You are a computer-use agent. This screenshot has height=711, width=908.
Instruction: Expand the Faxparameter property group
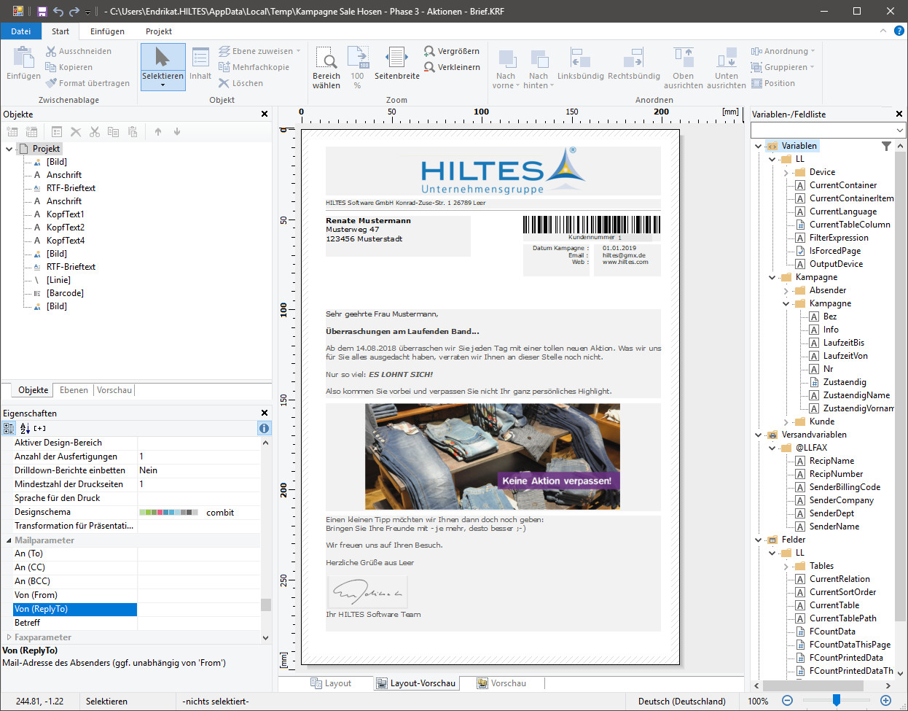[x=9, y=637]
